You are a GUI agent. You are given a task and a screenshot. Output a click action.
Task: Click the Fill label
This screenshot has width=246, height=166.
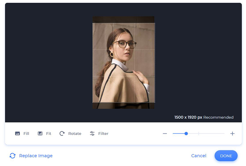[x=26, y=133]
